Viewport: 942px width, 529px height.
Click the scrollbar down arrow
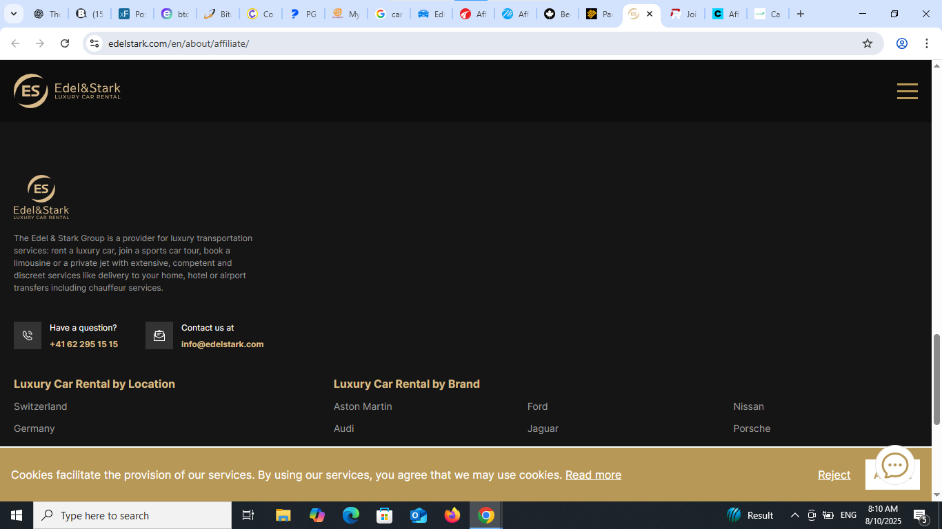936,495
